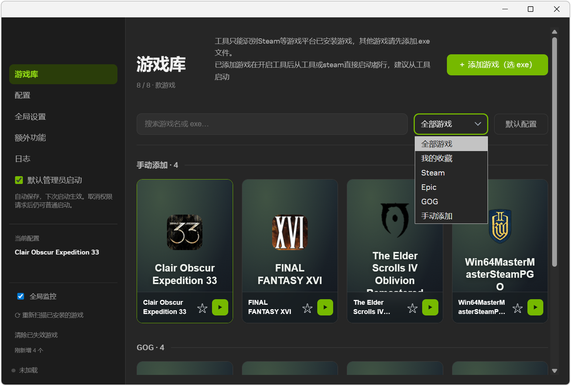Image resolution: width=571 pixels, height=386 pixels.
Task: Click the GOG · 4 section header
Action: [x=150, y=348]
